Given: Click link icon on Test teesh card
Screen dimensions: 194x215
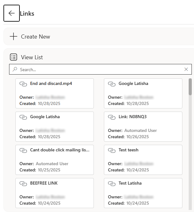Looking at the screenshot, I should point(112,150).
